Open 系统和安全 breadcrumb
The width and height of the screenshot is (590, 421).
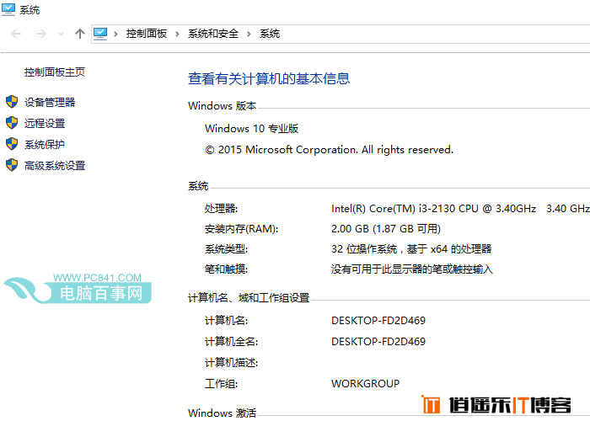point(213,34)
